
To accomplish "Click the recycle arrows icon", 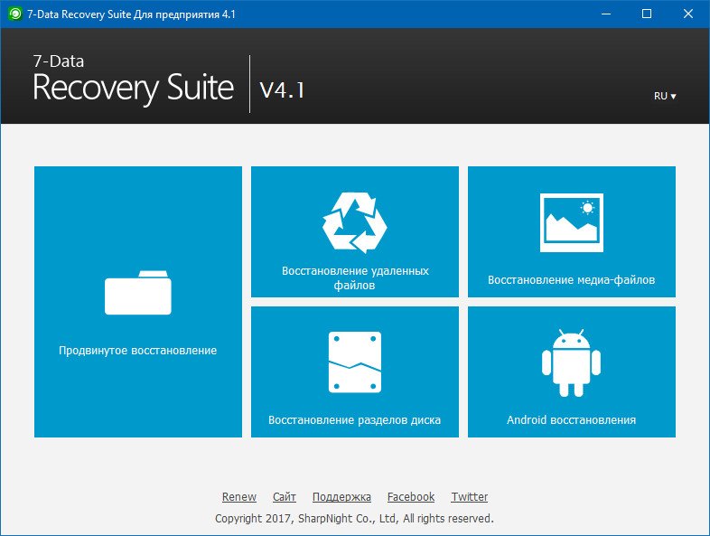I will [354, 222].
